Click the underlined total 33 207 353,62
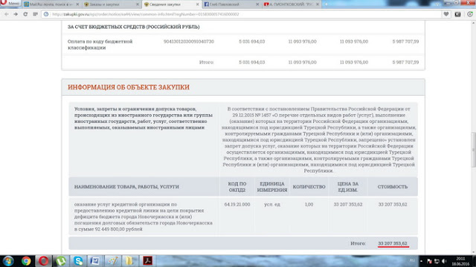This screenshot has width=476, height=267. [x=393, y=243]
